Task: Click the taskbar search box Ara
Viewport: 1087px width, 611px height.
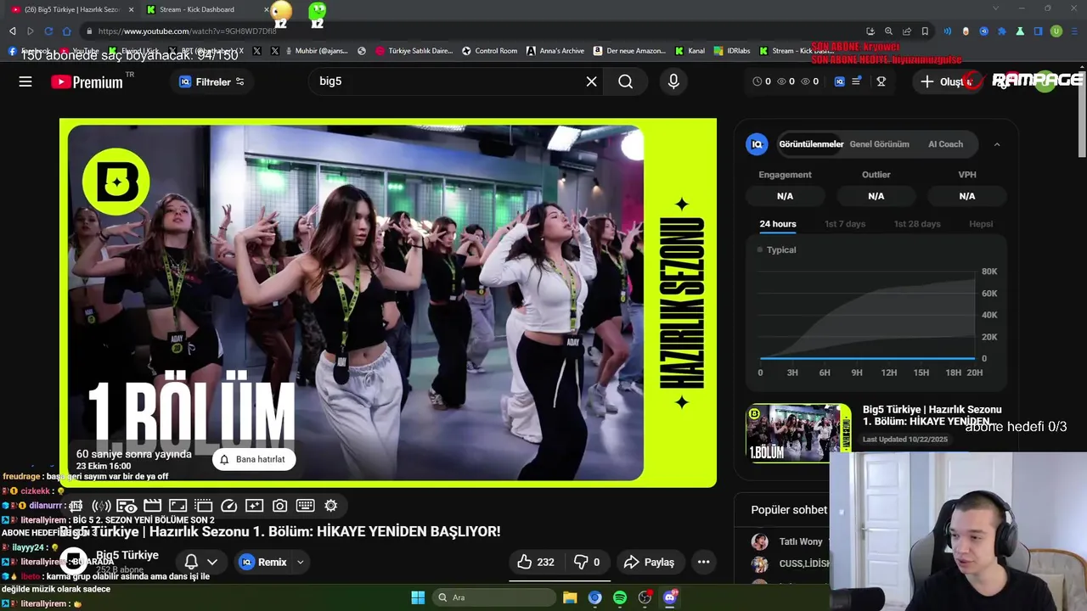Action: [x=493, y=597]
